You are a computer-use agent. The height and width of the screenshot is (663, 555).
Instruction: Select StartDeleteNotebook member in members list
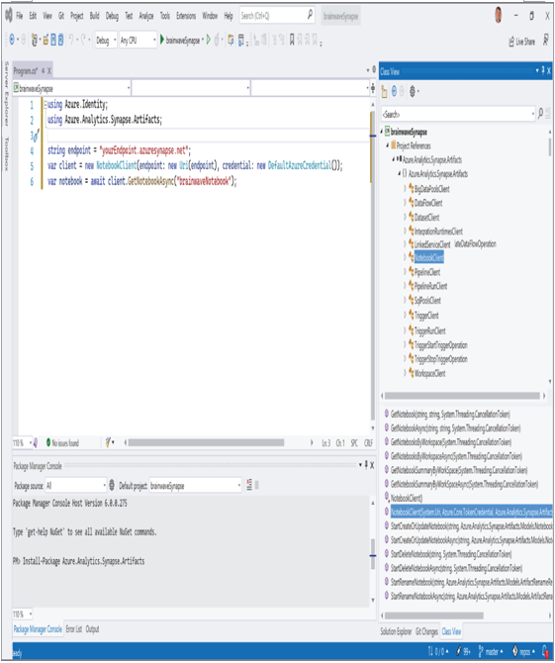point(451,553)
